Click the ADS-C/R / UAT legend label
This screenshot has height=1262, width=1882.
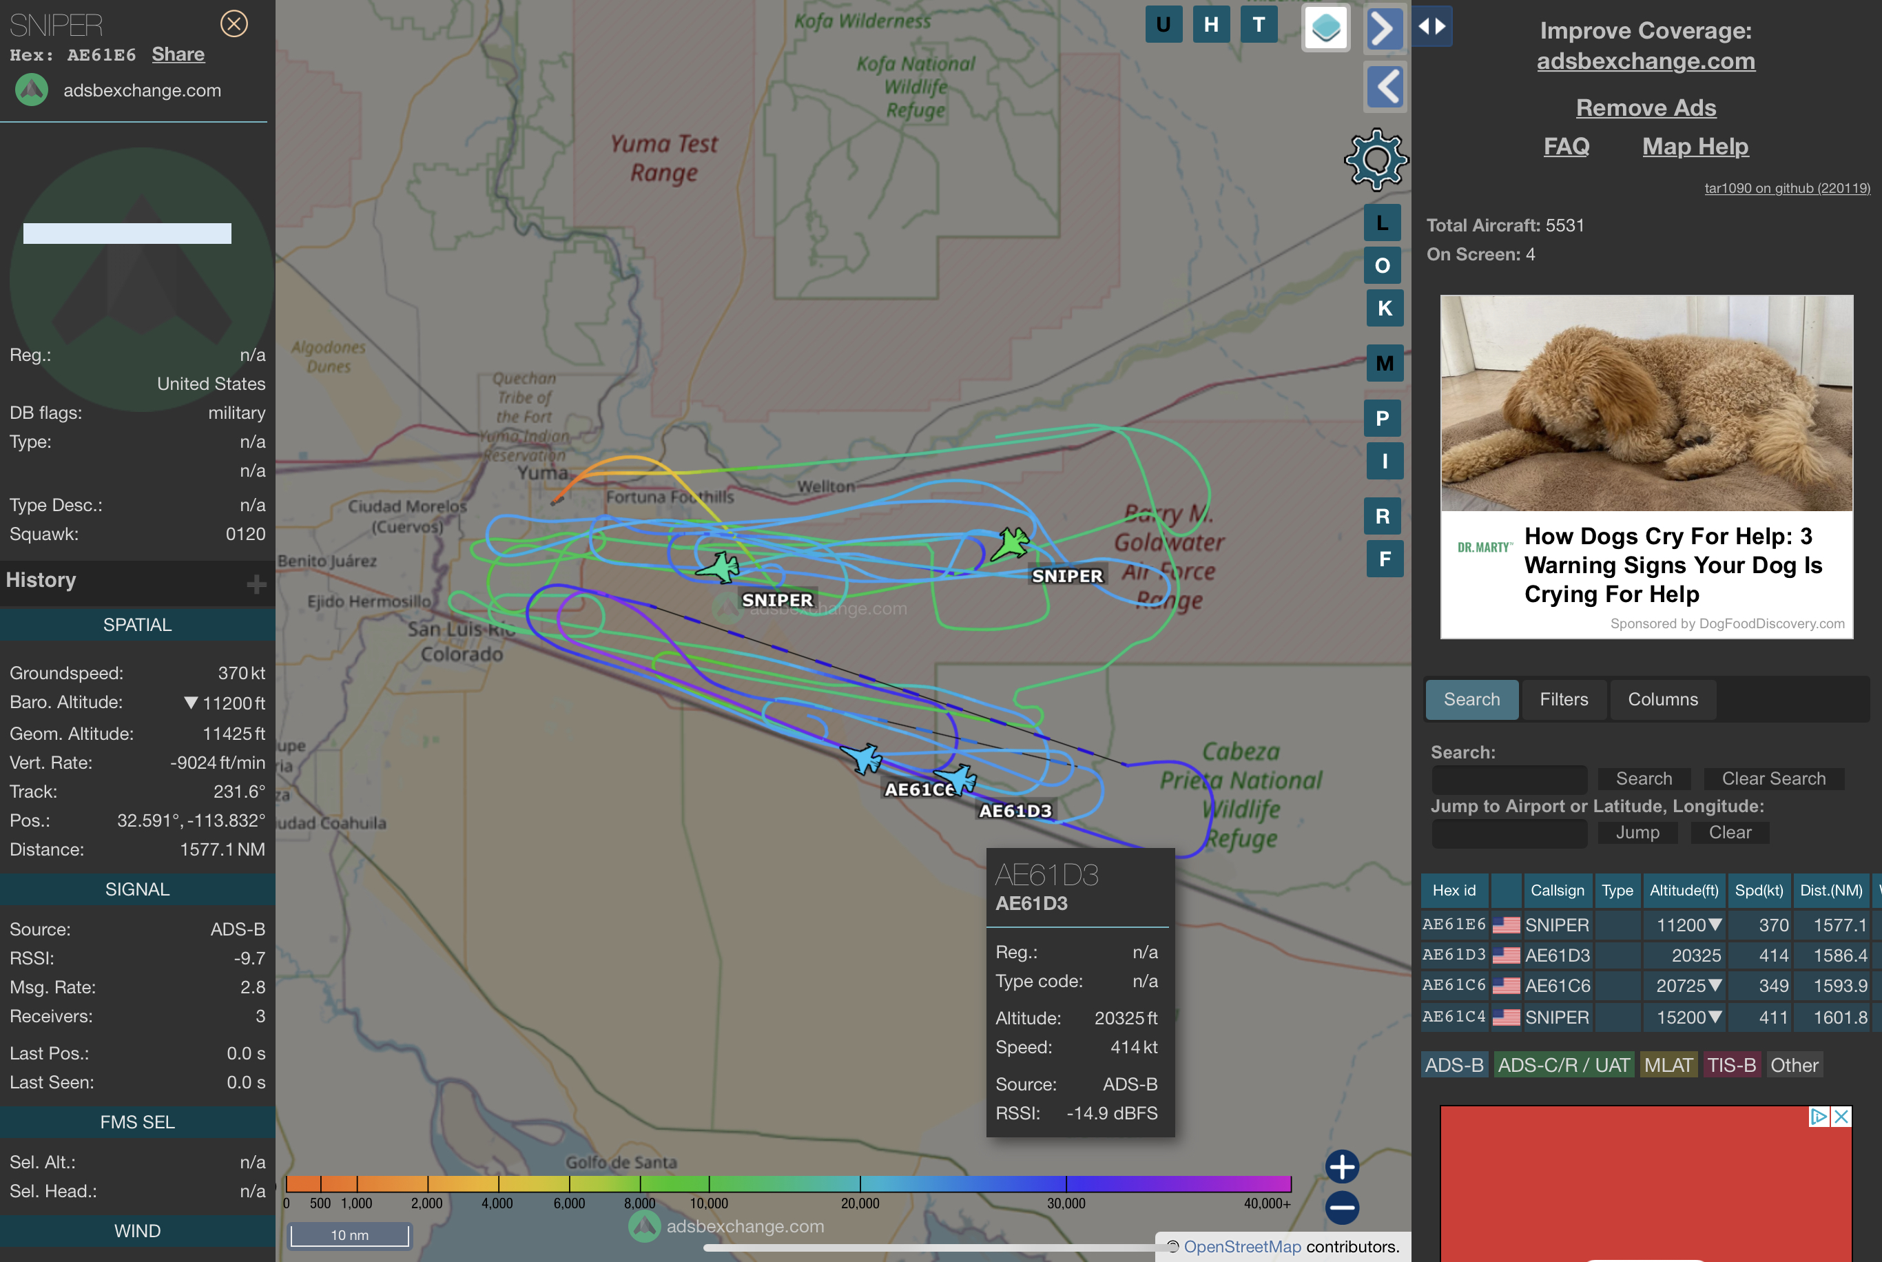click(1563, 1066)
